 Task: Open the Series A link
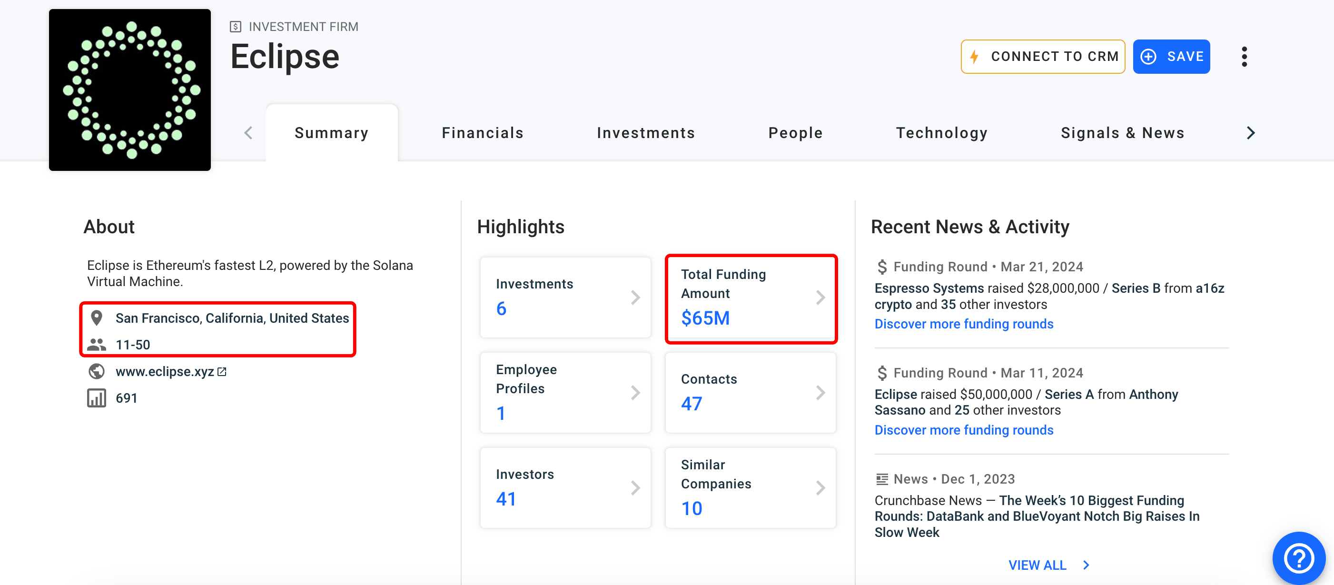(1069, 394)
